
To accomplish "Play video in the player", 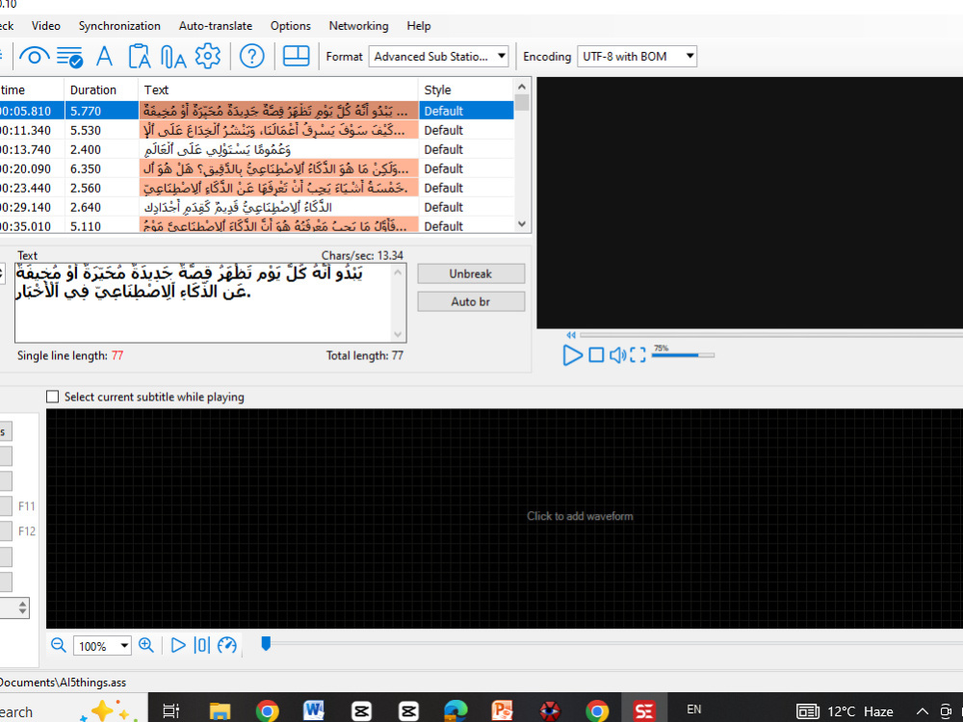I will click(572, 355).
